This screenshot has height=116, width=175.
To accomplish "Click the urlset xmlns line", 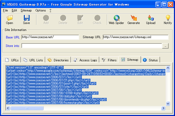I will click(86, 71).
